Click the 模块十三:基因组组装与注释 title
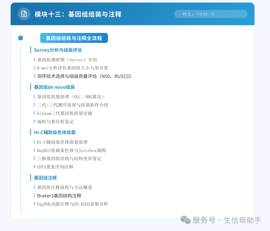Viewport: 270px width, 231px height. point(78,14)
